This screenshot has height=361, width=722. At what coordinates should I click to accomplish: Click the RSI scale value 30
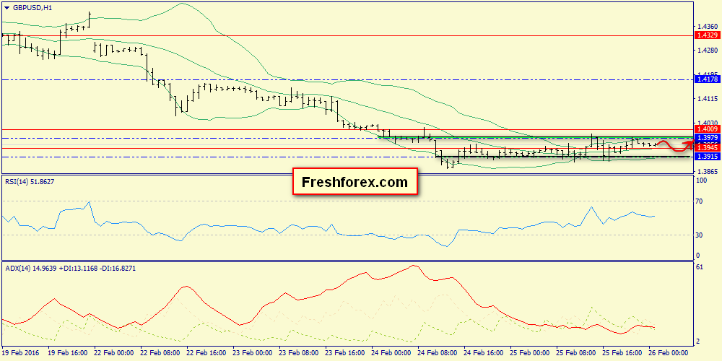698,235
